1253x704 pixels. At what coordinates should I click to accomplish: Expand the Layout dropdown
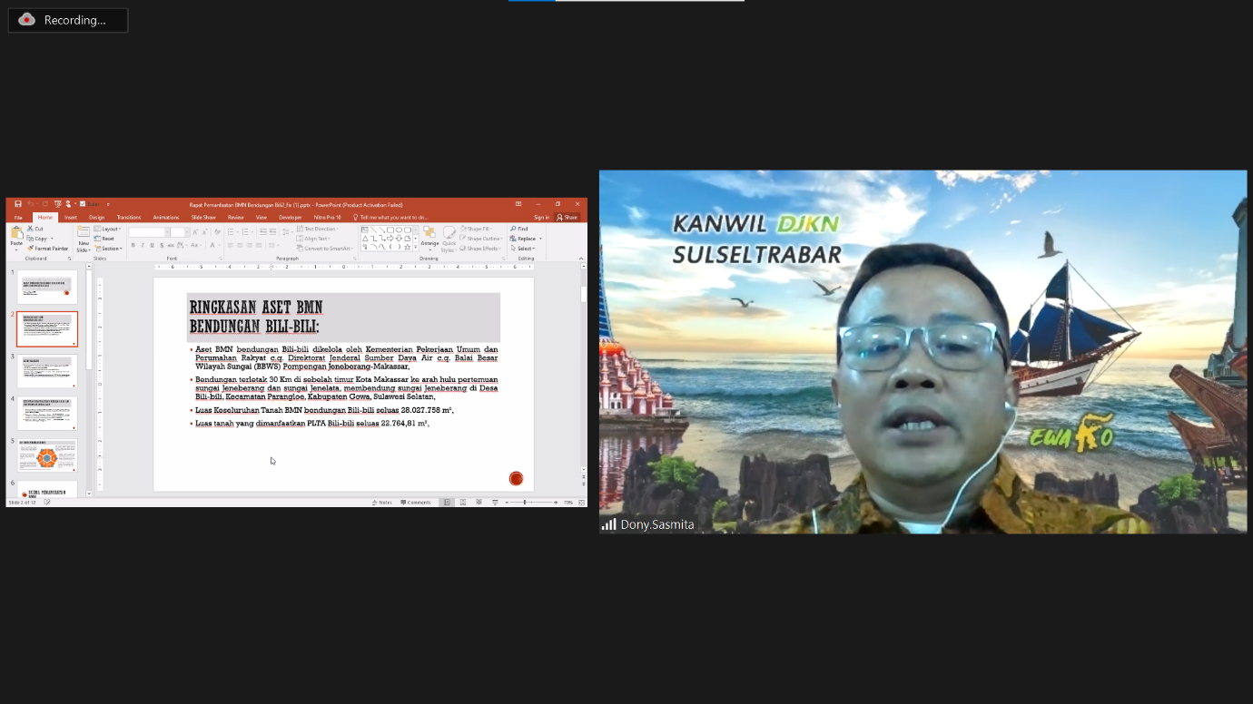pos(109,229)
